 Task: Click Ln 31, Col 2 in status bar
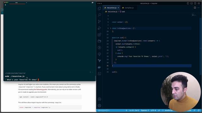(x=134, y=110)
